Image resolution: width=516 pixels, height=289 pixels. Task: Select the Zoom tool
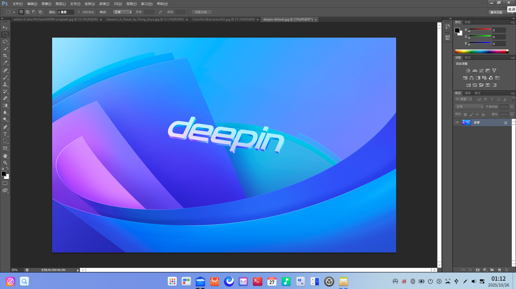pos(5,163)
